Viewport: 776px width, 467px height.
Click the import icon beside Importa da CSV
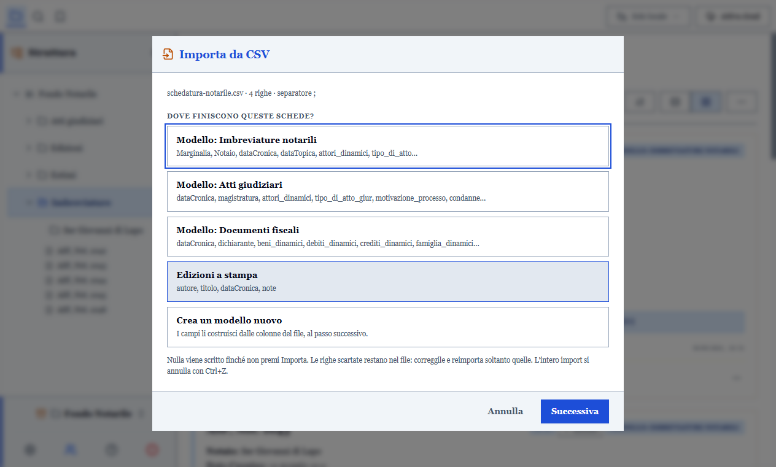168,55
